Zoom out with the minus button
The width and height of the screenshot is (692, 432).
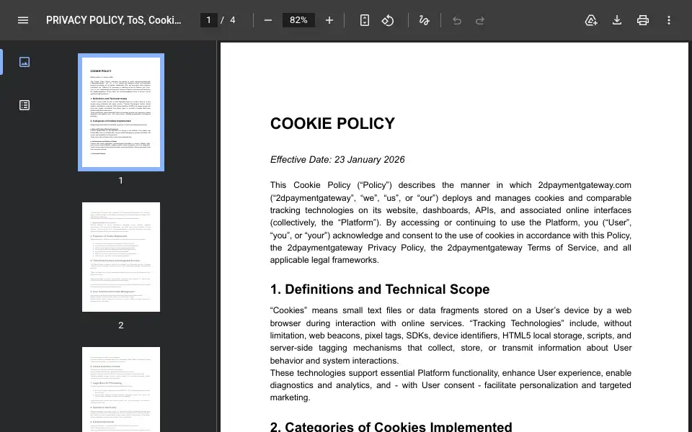268,20
